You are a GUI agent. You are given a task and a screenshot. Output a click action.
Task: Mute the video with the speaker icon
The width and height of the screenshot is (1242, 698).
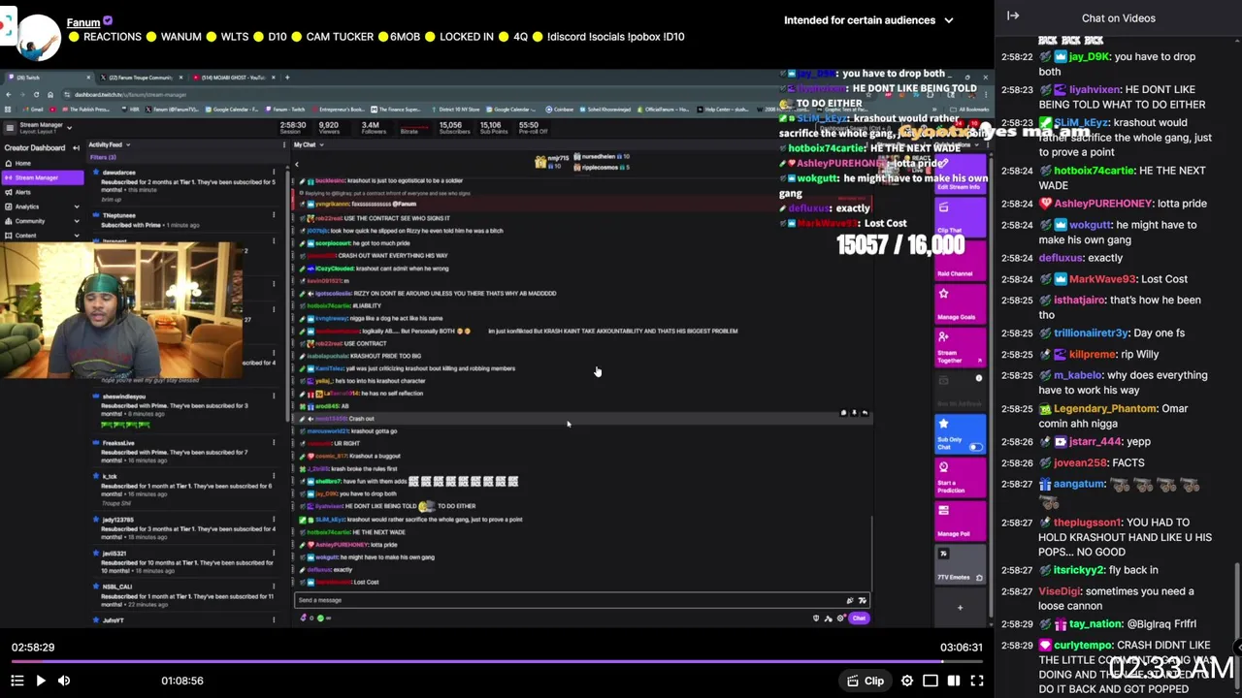coord(64,681)
